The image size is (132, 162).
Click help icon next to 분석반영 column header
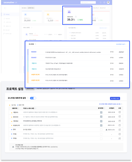(x=104, y=108)
